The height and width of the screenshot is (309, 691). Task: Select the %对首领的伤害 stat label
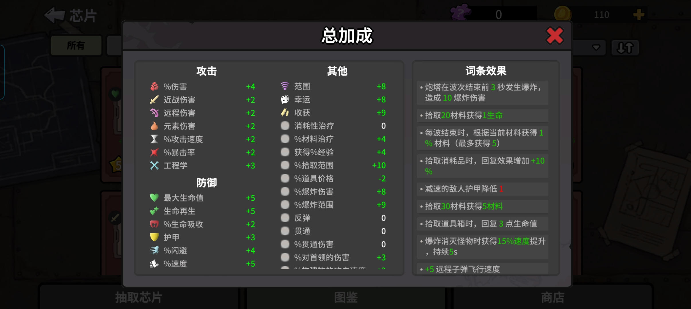click(x=322, y=257)
